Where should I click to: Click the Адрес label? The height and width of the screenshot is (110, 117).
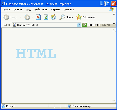click(7, 25)
